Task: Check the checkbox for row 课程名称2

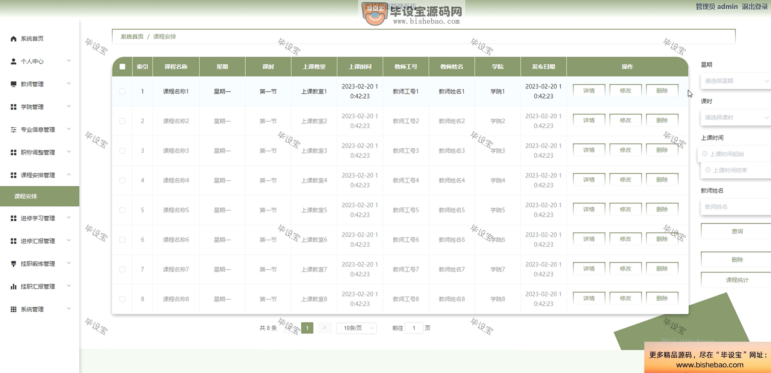Action: click(122, 121)
